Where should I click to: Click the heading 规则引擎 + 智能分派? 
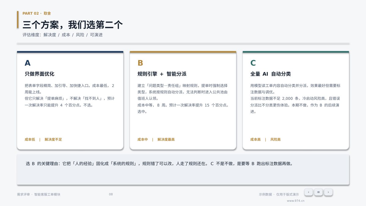tap(162, 74)
